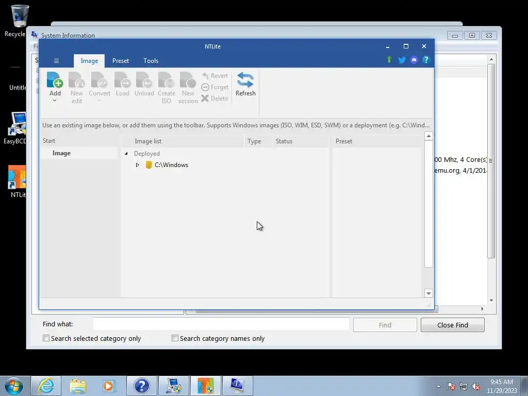Screen dimensions: 528x396
Task: Click the Add image toolbar icon
Action: (55, 80)
